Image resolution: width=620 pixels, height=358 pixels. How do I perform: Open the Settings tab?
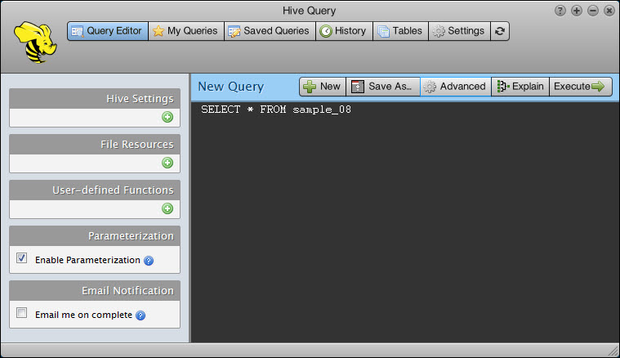tap(458, 31)
